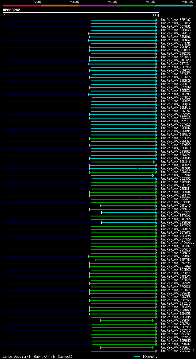Click the arrowhead ending the UniRef100_B9I502 bar
This screenshot has width=196, height=359.
pyautogui.click(x=153, y=175)
